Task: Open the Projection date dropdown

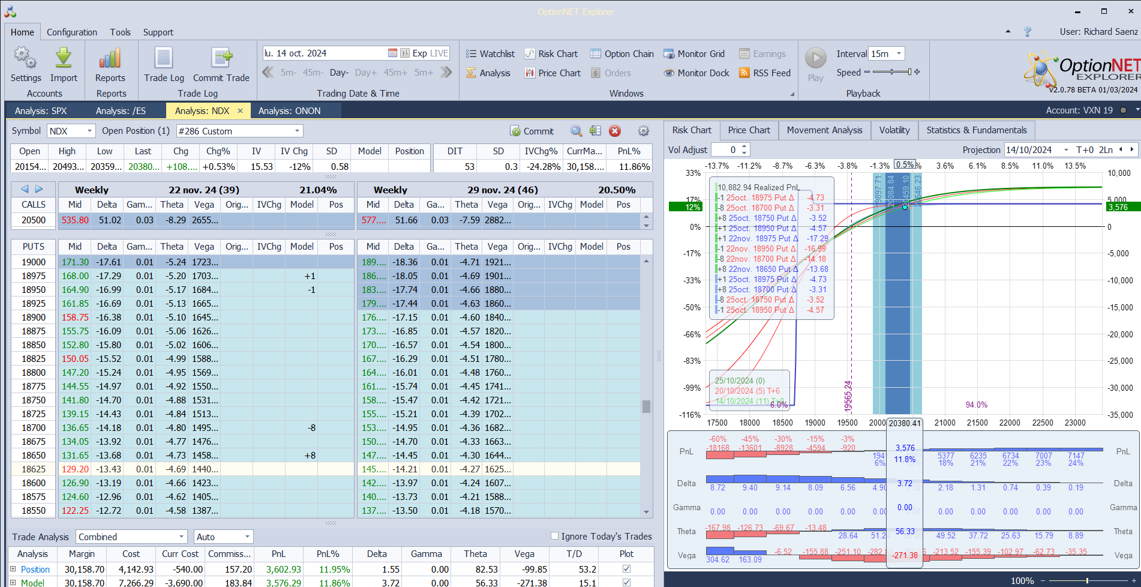Action: 1066,149
